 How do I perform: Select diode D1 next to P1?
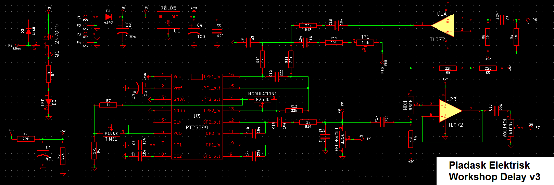(x=108, y=17)
